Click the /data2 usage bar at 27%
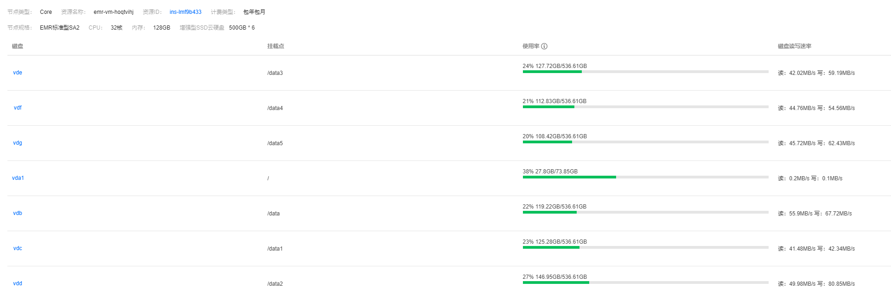The image size is (891, 301). (x=645, y=283)
